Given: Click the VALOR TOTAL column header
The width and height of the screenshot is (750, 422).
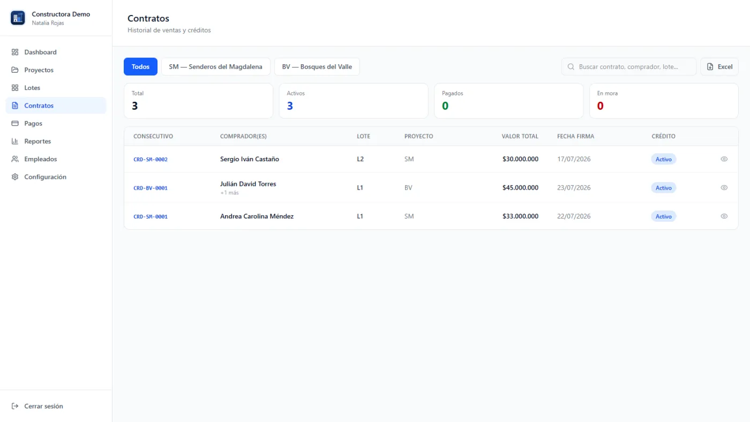Looking at the screenshot, I should pyautogui.click(x=520, y=136).
